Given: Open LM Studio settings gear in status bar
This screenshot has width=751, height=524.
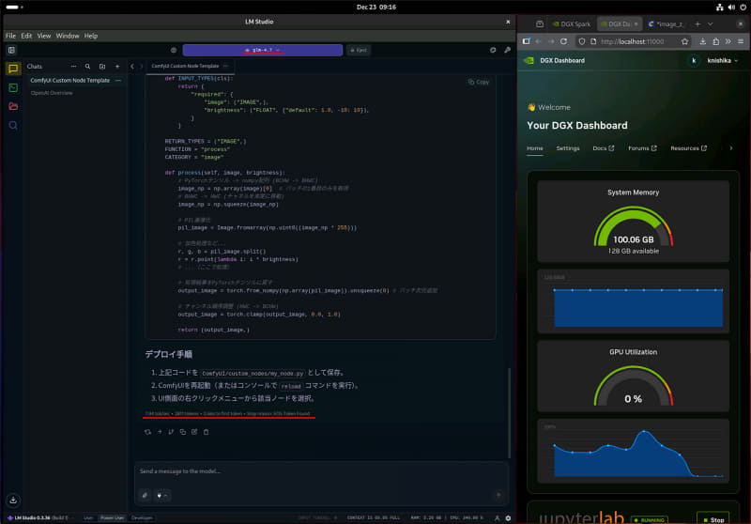Looking at the screenshot, I should click(508, 517).
